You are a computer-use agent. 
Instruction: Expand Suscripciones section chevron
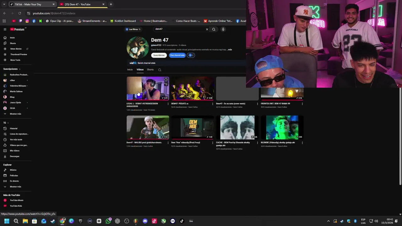pos(19,69)
